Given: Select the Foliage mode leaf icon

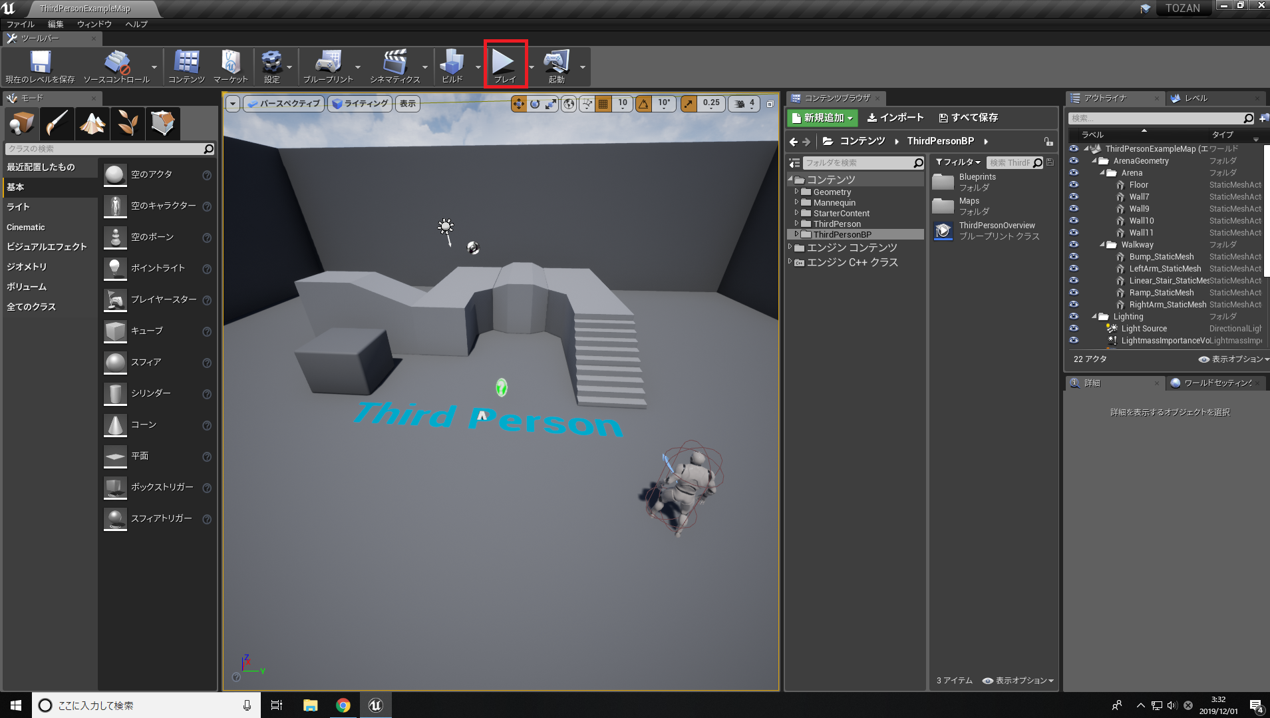Looking at the screenshot, I should point(128,123).
